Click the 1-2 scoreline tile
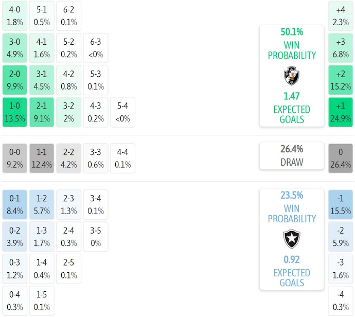Viewport: 355px width, 317px height. [42, 205]
